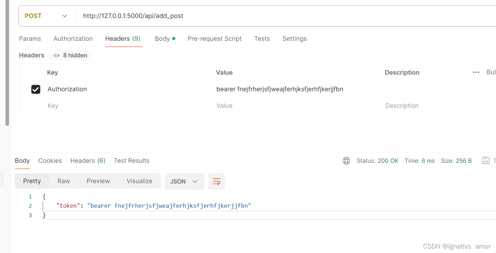
Task: Click the save response disk icon
Action: click(486, 160)
